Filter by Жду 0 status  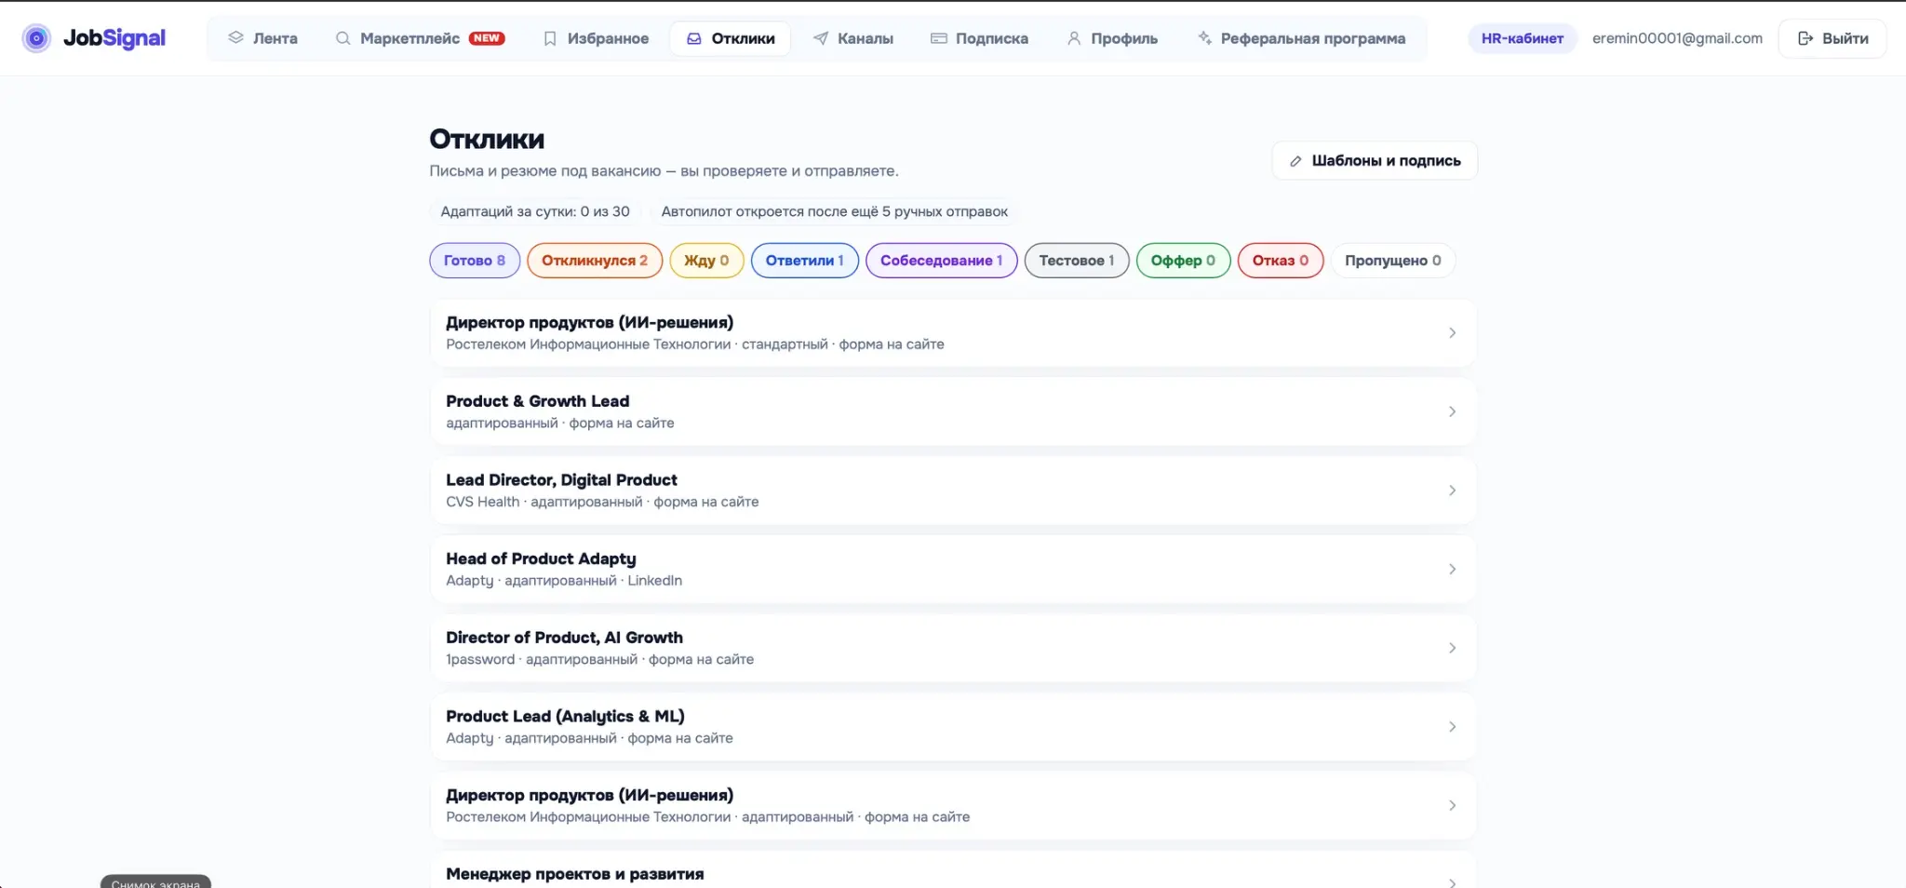706,261
